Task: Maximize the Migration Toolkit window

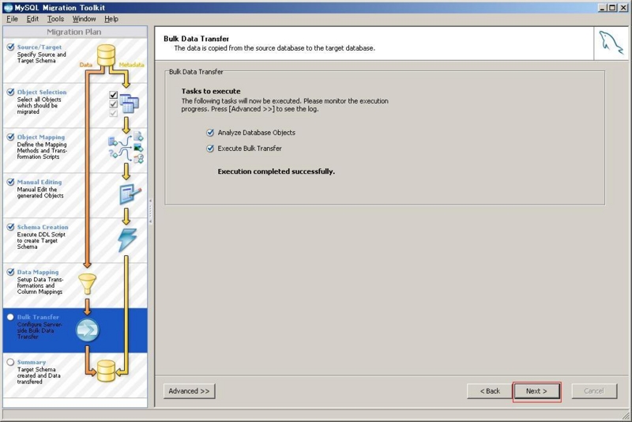Action: [612, 8]
